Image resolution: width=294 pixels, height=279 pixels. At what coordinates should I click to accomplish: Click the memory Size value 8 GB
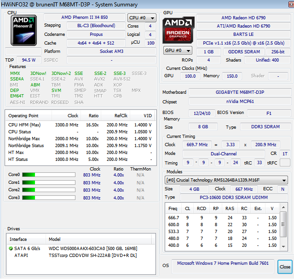203,127
